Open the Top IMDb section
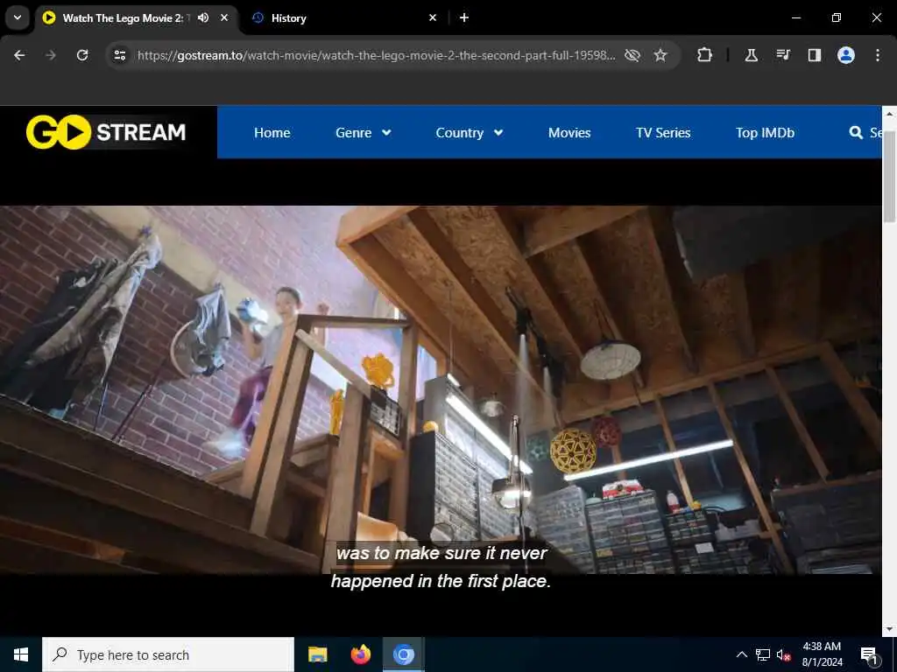This screenshot has width=897, height=672. [x=765, y=133]
